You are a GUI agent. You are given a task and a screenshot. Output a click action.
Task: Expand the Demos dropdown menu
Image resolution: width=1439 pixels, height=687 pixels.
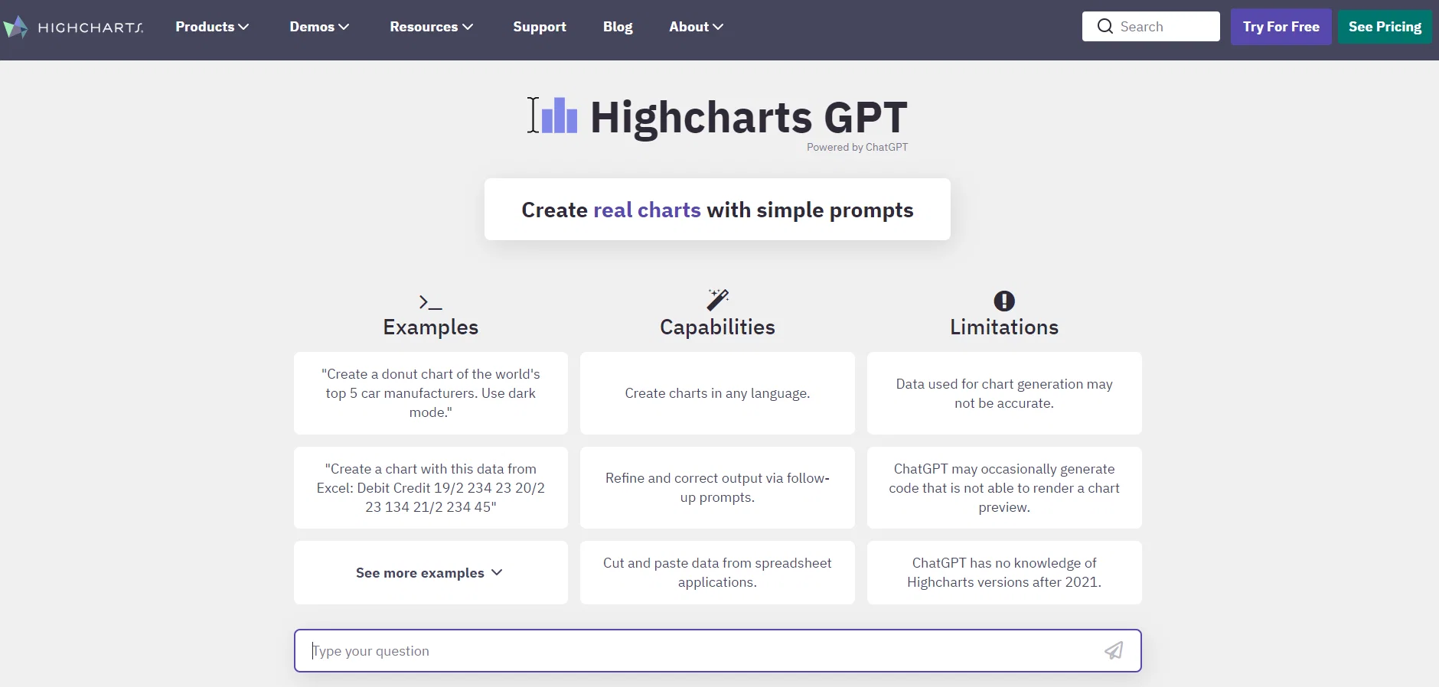(319, 27)
